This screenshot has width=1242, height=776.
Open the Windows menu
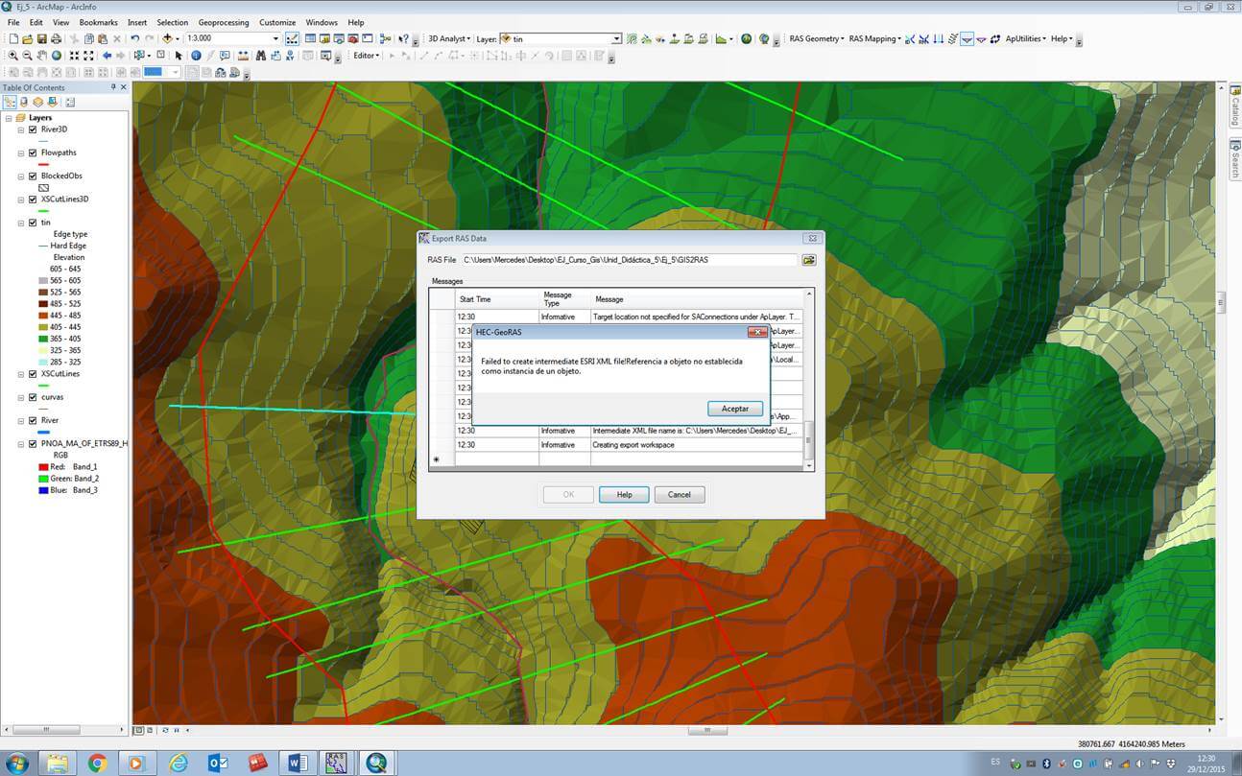click(322, 22)
